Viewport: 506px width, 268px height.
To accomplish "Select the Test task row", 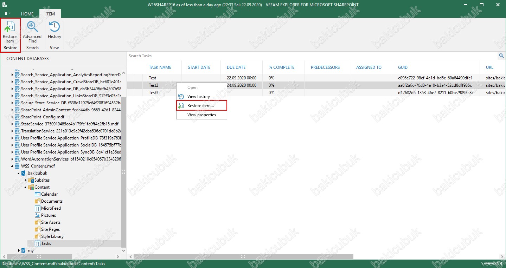I will click(x=316, y=78).
